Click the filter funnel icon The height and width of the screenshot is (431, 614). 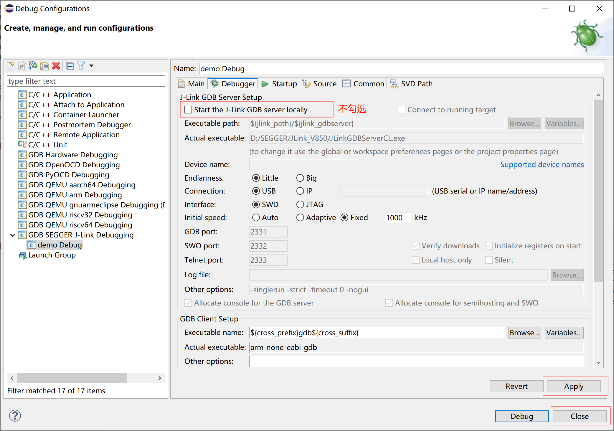tap(81, 66)
